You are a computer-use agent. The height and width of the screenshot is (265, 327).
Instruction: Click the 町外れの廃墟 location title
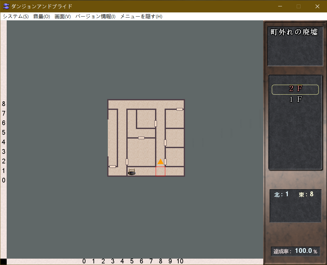pos(294,32)
